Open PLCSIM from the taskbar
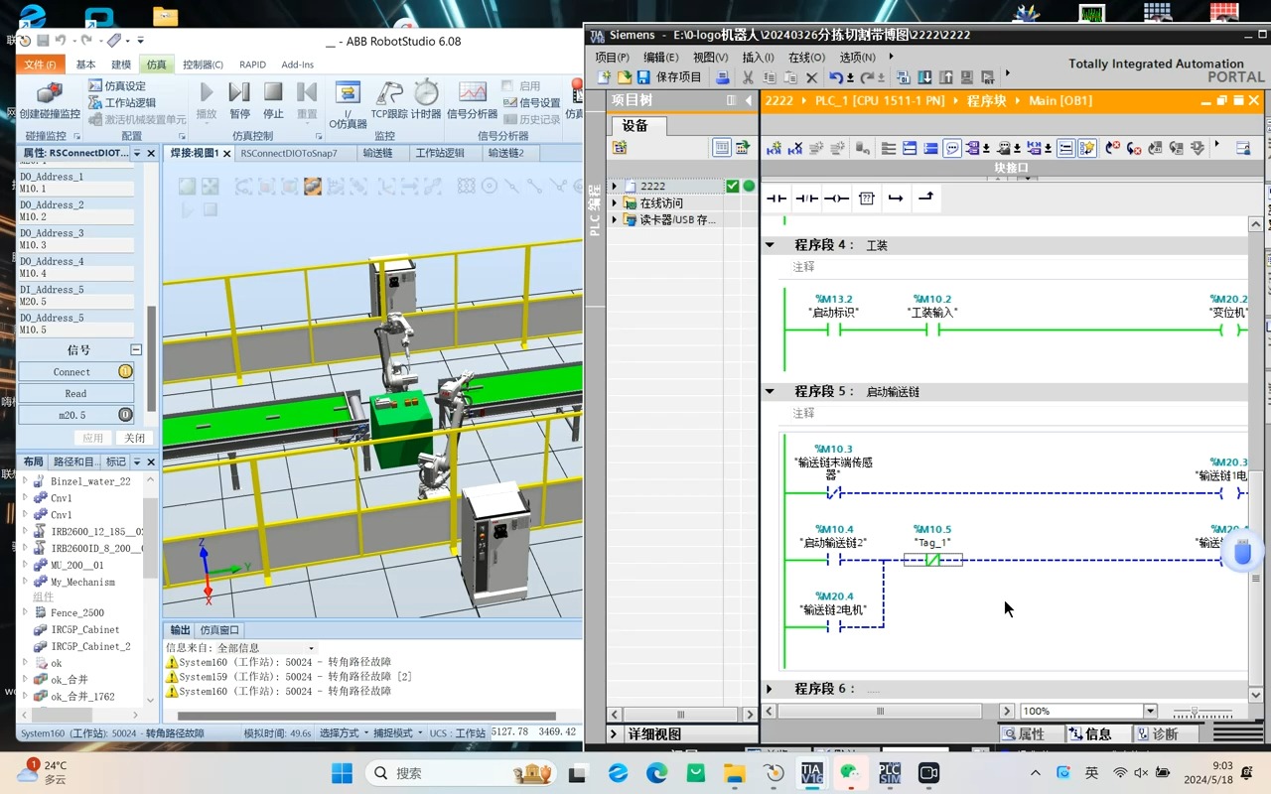 pyautogui.click(x=890, y=772)
